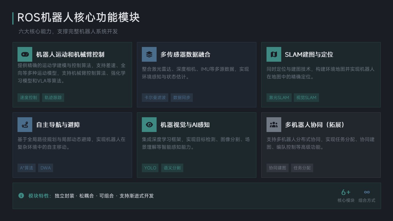Click the eye icon for 机器视觉与AI感知
The width and height of the screenshot is (393, 221).
coord(149,125)
